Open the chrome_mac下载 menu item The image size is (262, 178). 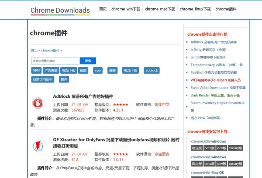coord(160,9)
